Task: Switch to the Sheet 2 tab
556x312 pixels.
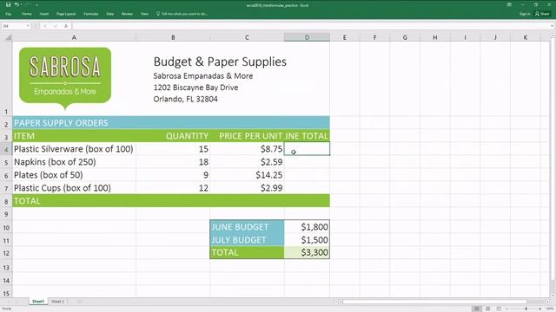Action: pyautogui.click(x=57, y=302)
